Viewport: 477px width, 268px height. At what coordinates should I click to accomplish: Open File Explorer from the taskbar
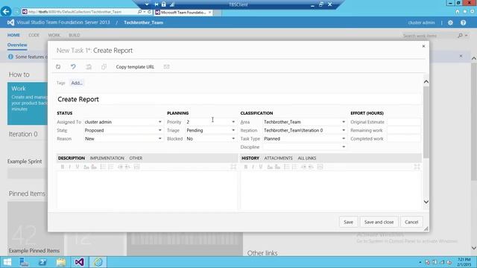(61, 262)
